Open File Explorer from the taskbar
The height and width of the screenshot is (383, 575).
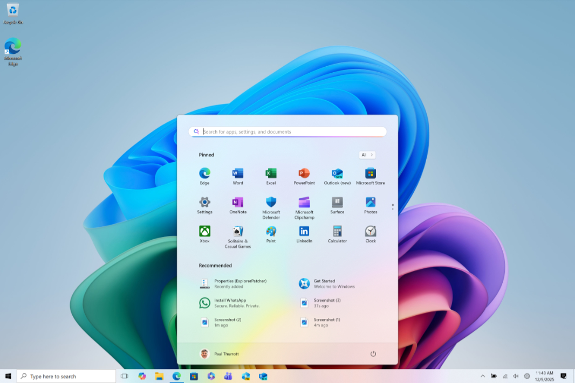pyautogui.click(x=159, y=376)
